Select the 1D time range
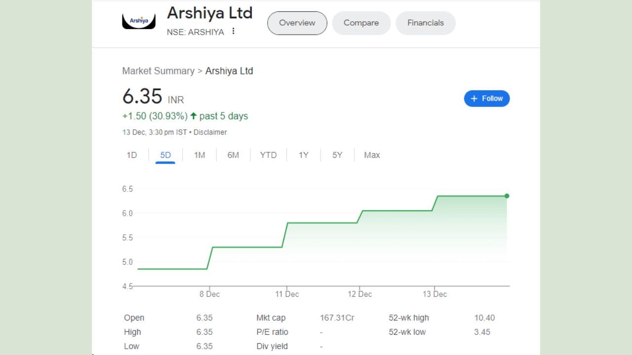 (x=132, y=155)
